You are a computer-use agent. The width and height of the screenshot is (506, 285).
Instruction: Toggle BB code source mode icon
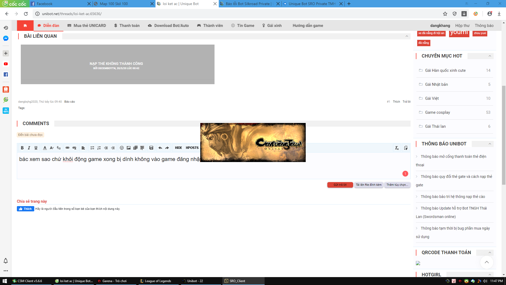pyautogui.click(x=406, y=148)
